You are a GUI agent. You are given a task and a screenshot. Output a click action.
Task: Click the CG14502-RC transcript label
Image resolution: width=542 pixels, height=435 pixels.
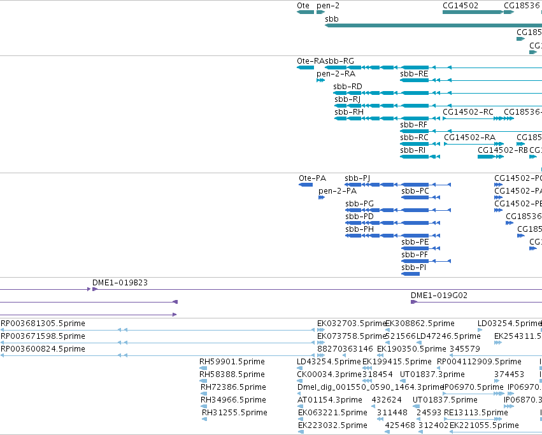(x=468, y=112)
